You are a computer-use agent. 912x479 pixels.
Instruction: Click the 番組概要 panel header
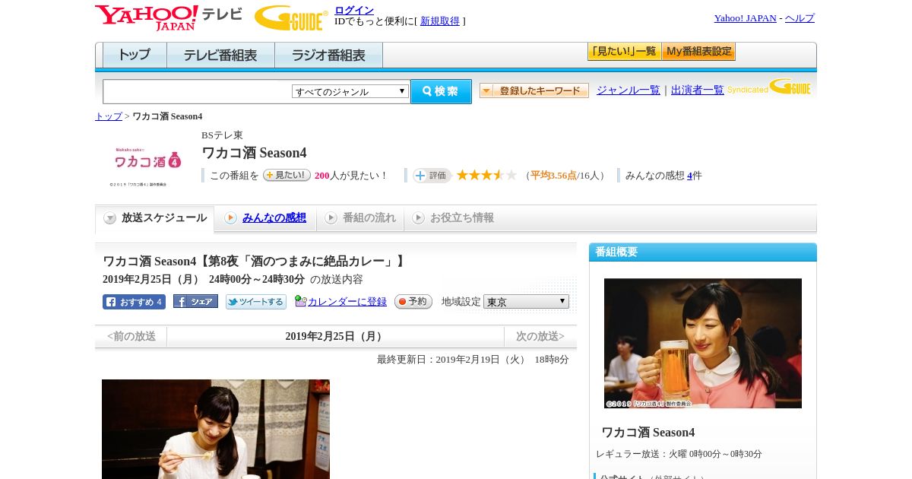pyautogui.click(x=703, y=252)
